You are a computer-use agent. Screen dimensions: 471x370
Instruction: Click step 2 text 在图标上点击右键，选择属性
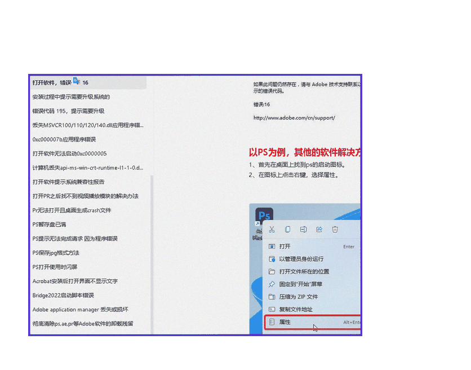(294, 175)
